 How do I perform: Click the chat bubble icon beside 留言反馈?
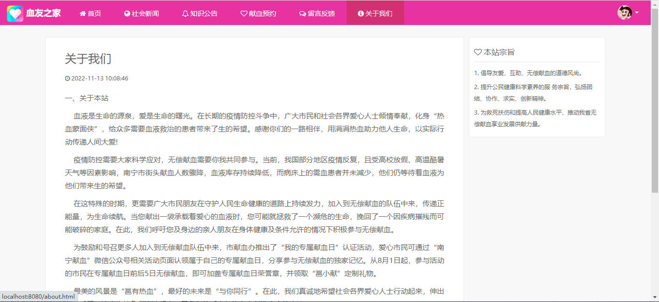click(x=303, y=13)
